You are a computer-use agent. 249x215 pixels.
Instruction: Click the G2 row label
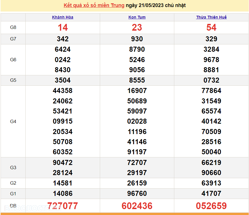[13, 183]
